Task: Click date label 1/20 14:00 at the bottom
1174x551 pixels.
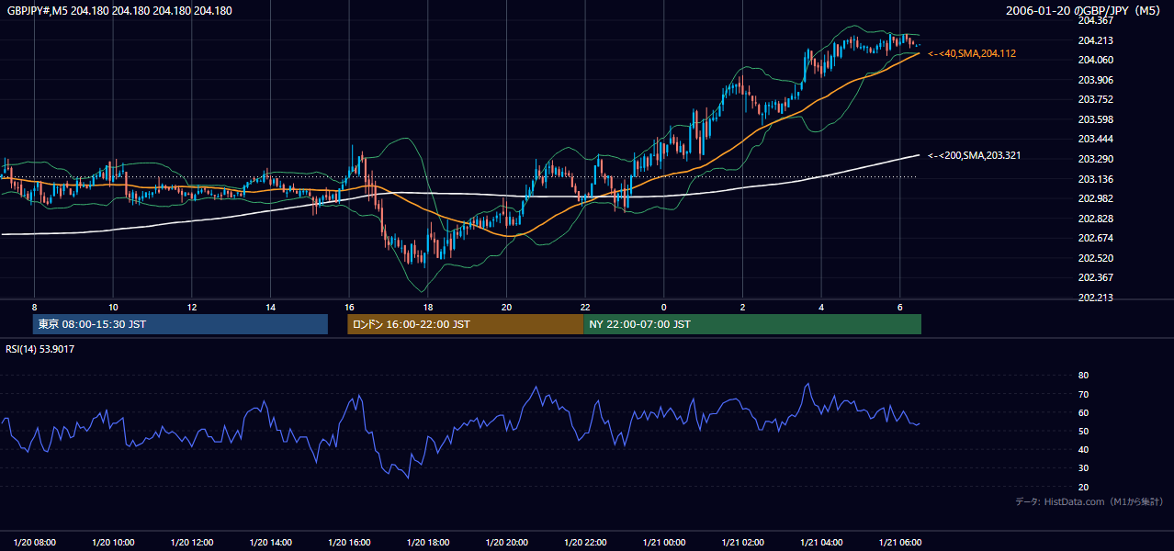Action: click(271, 543)
